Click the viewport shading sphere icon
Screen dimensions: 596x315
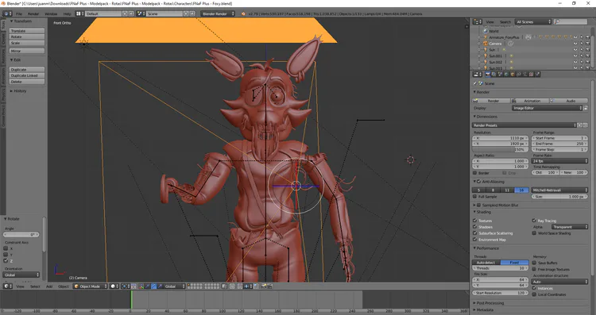click(114, 286)
